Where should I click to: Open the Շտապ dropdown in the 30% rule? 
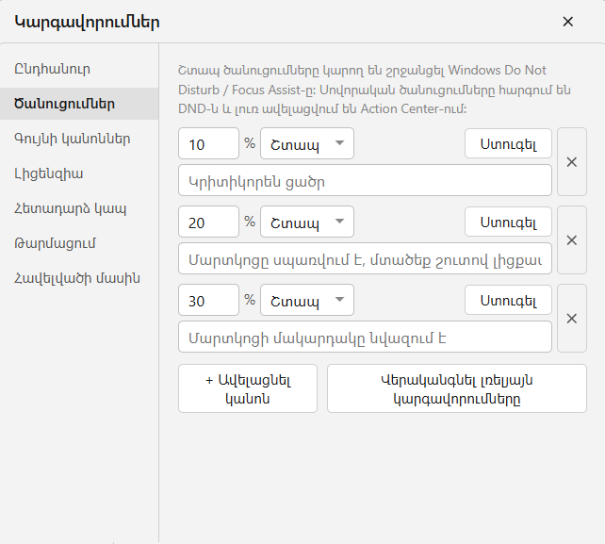point(307,300)
